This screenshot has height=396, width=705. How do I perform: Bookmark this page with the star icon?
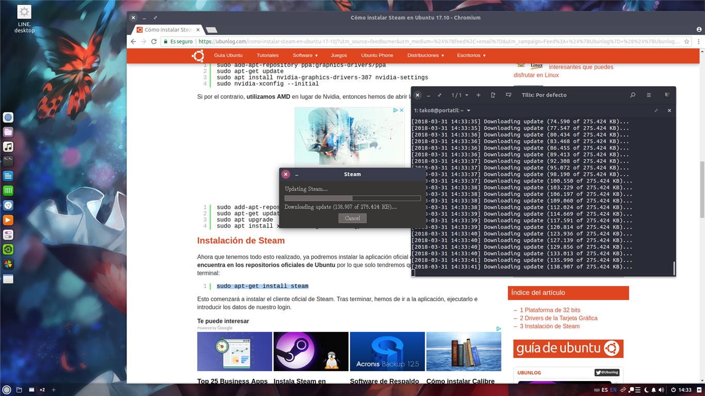[687, 42]
